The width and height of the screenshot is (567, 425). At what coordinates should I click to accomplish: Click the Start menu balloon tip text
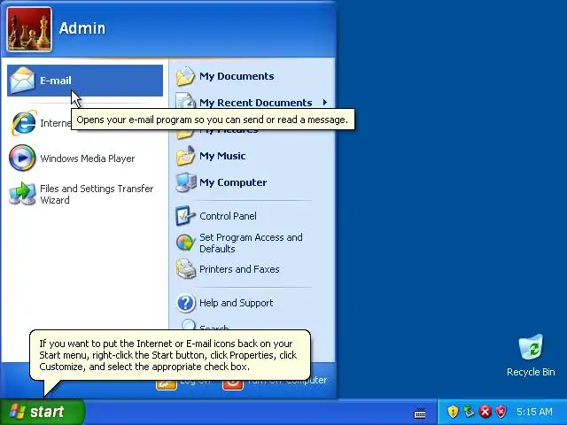coord(168,355)
